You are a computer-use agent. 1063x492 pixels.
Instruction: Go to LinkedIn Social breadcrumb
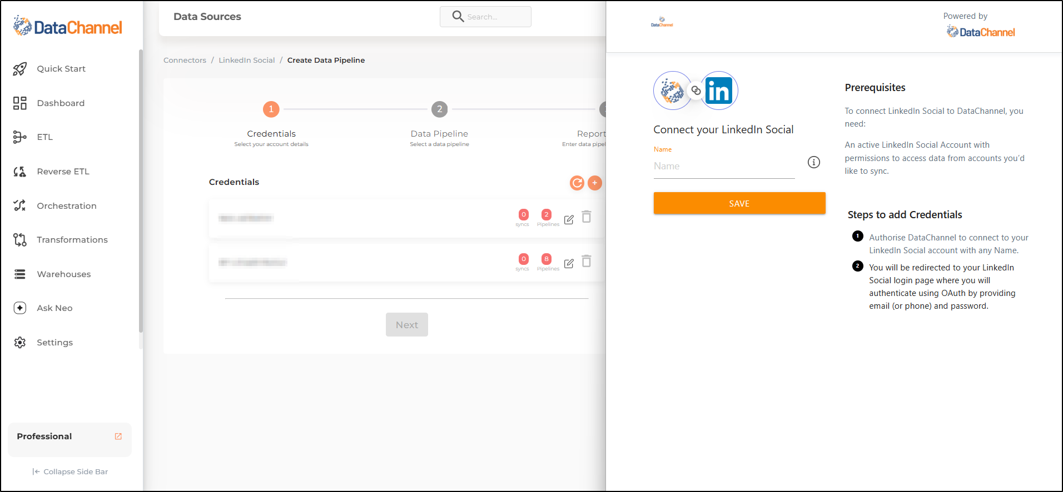point(246,60)
